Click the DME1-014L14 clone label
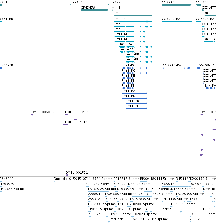The width and height of the screenshot is (216, 223). (x=76, y=122)
